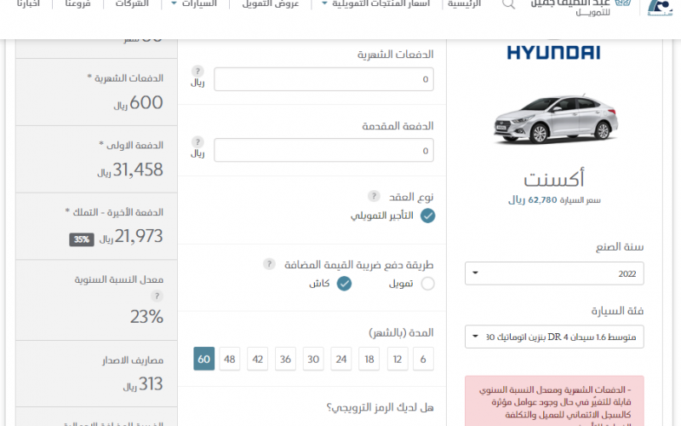This screenshot has width=681, height=426.
Task: Select تمويل VAT payment option
Action: click(x=428, y=284)
